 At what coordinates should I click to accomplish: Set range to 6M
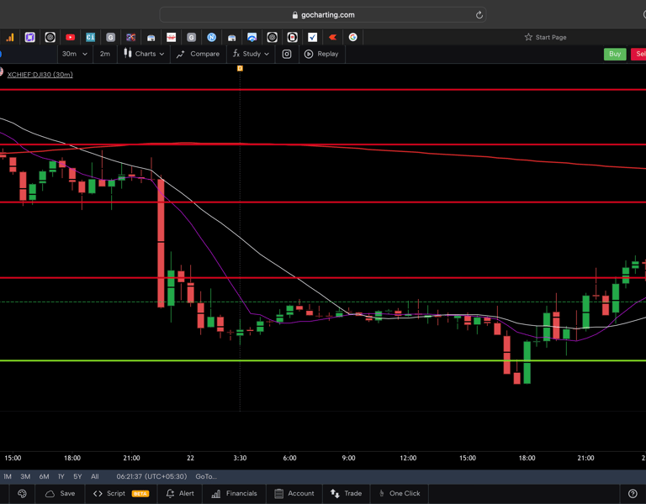[x=44, y=476]
